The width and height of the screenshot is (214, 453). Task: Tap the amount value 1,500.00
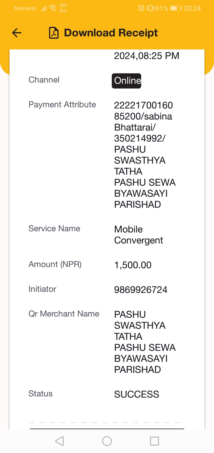(x=133, y=265)
